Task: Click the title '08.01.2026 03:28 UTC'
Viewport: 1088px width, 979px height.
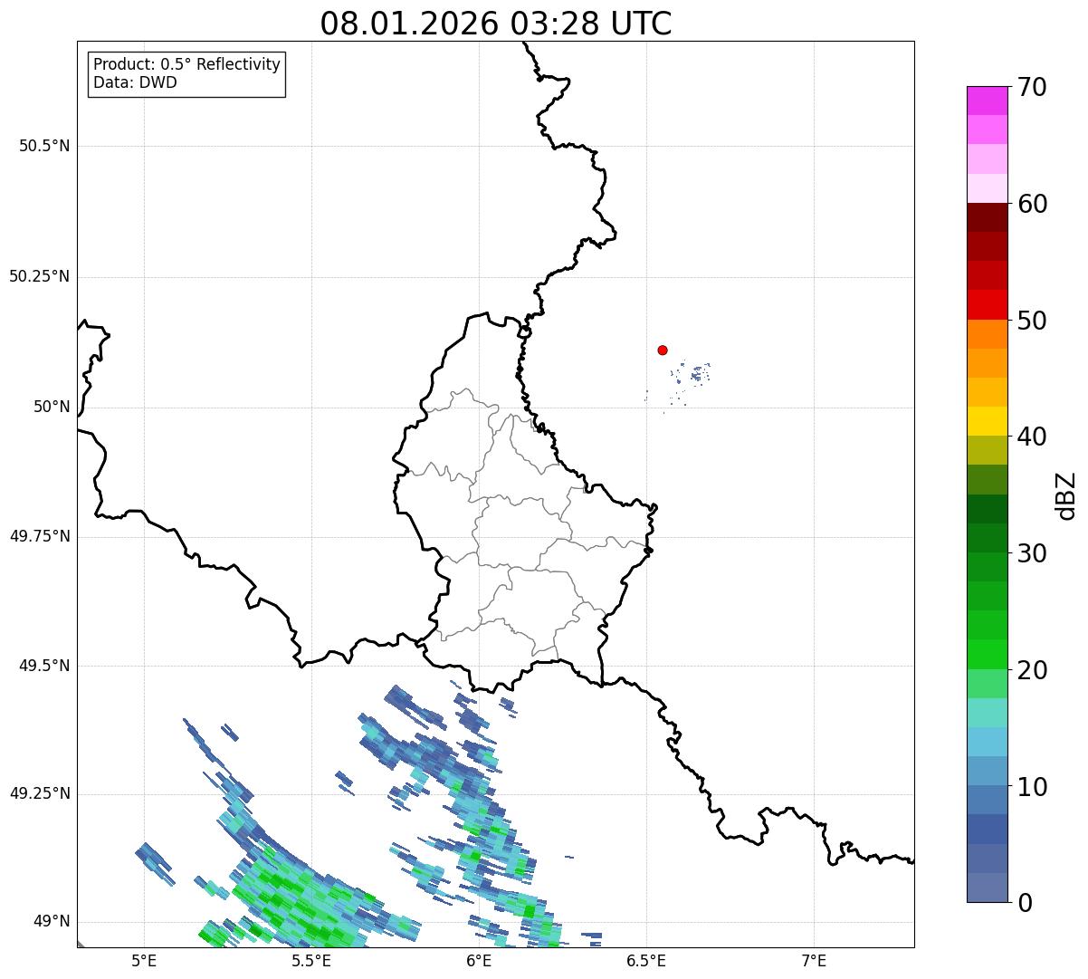Action: [x=496, y=23]
